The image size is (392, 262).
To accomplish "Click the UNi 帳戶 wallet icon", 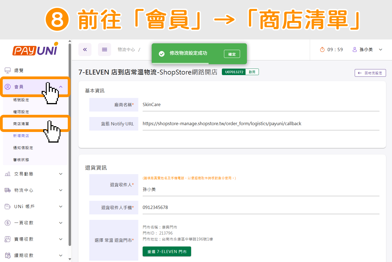I will (x=8, y=206).
